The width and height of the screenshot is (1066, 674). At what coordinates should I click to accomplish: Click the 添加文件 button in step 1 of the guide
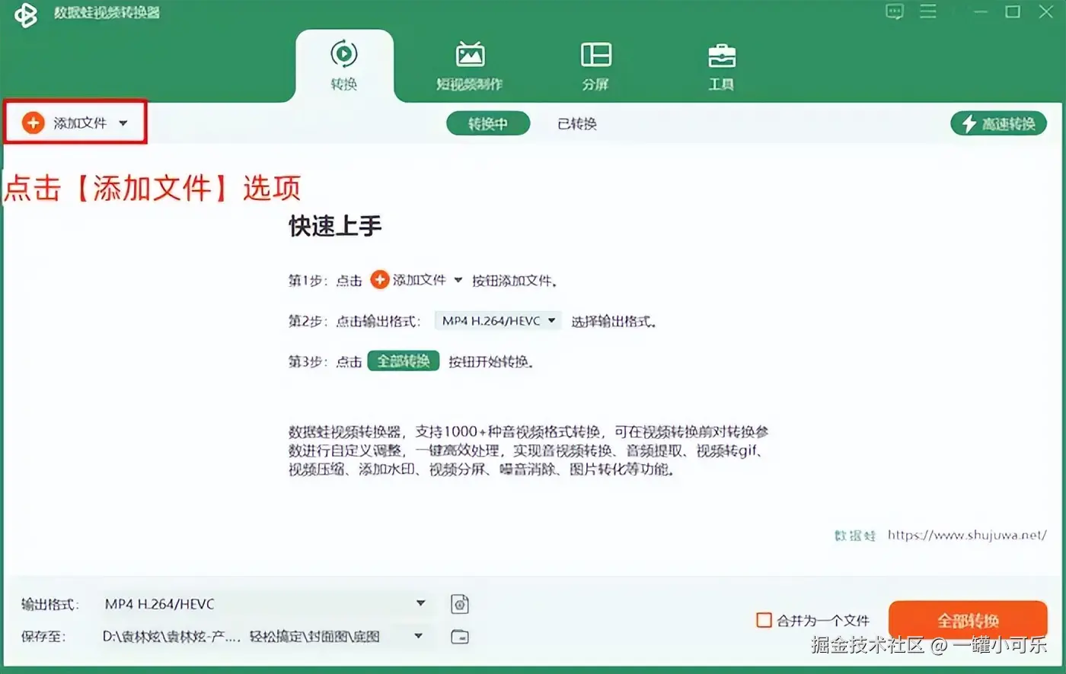pos(408,280)
